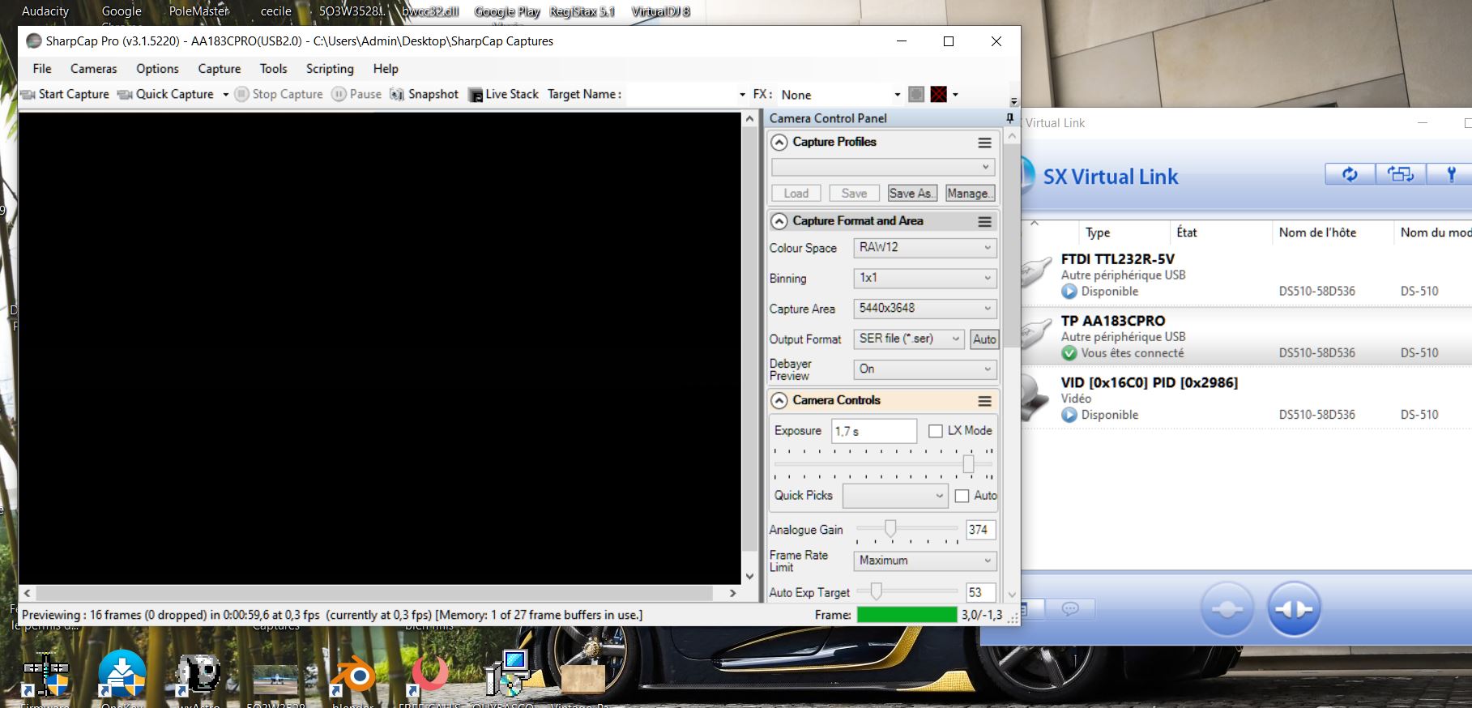
Task: Collapse the Capture Profiles section
Action: tap(779, 143)
